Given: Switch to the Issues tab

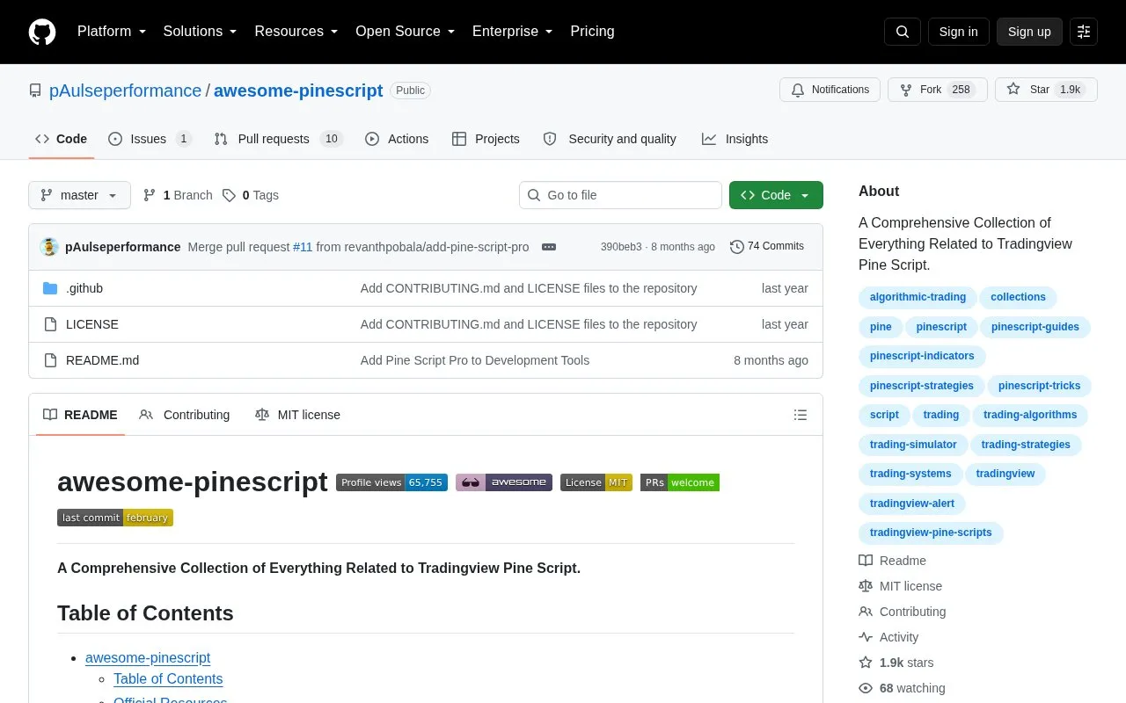Looking at the screenshot, I should pos(150,139).
